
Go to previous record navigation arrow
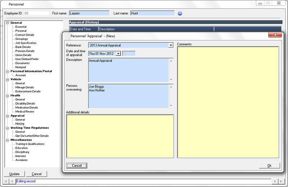click(x=12, y=181)
